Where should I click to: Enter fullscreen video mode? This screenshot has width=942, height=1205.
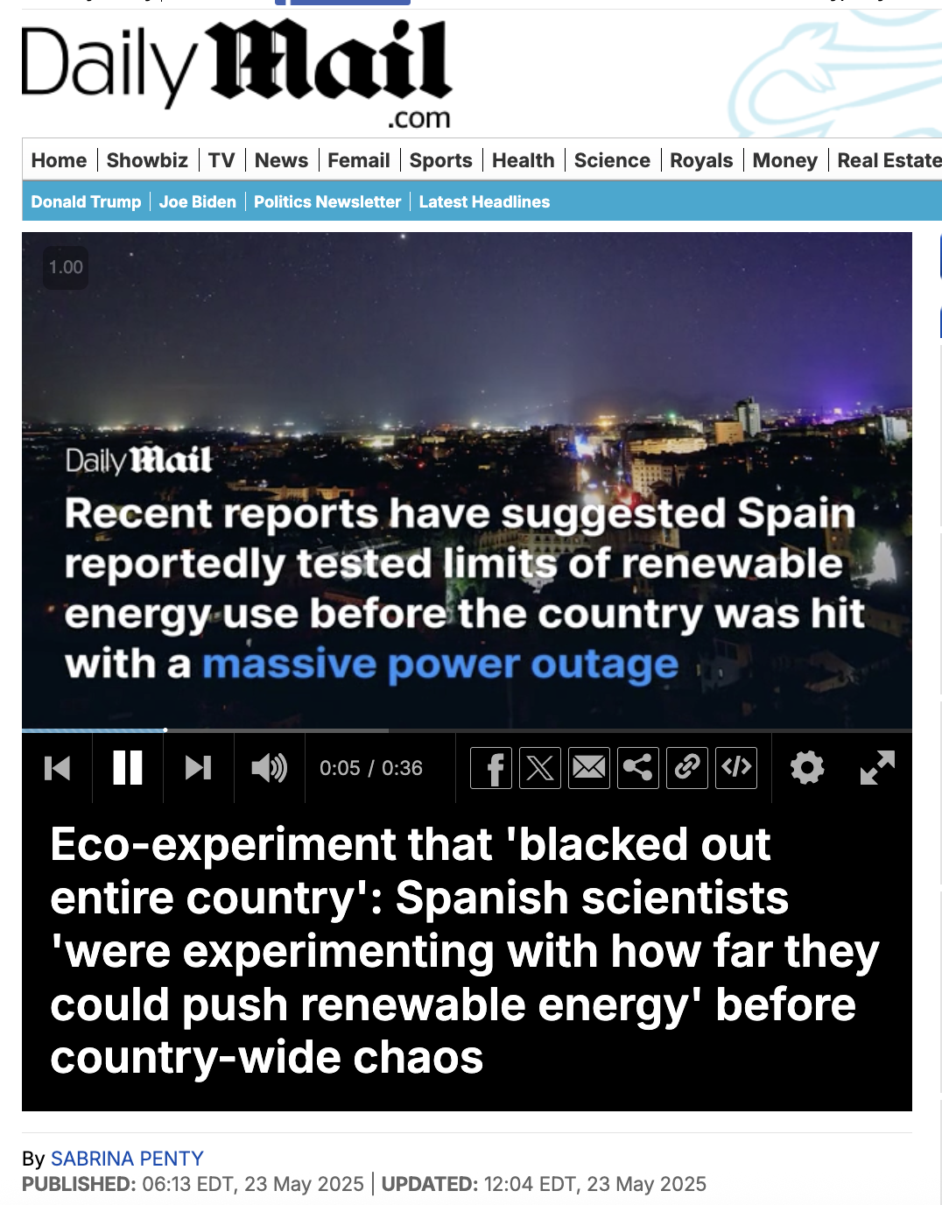point(877,768)
